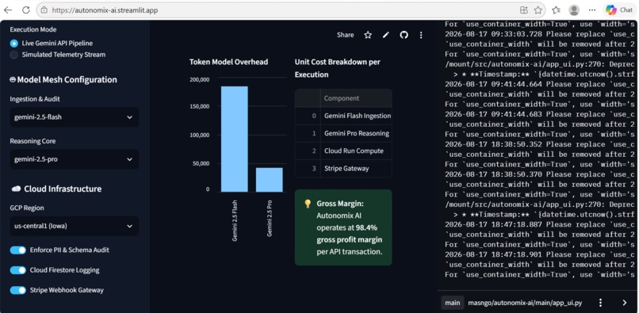Screen dimensions: 639x313
Task: Favorite the app with Streamlit star icon
Action: [368, 35]
